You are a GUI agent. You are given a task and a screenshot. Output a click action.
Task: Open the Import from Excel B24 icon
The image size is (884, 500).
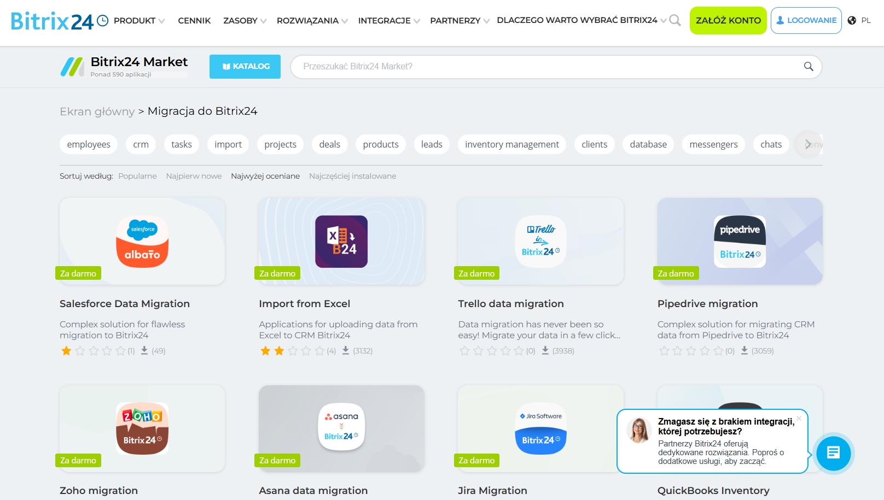pyautogui.click(x=341, y=242)
